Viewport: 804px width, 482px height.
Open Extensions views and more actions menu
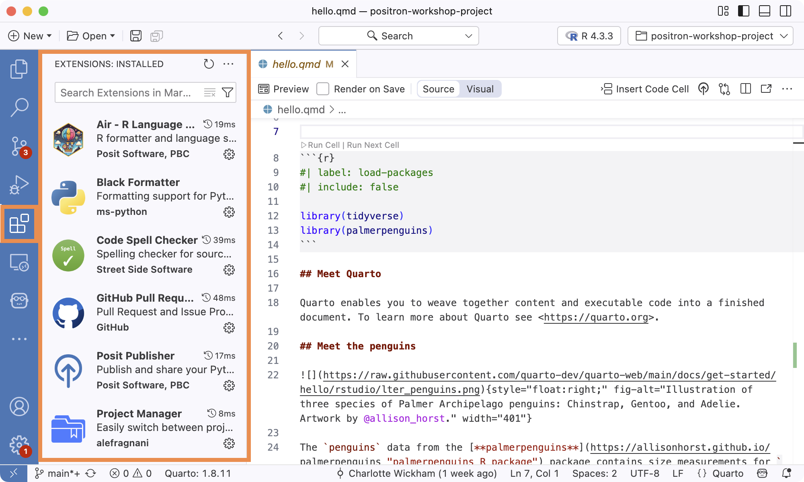pos(228,64)
